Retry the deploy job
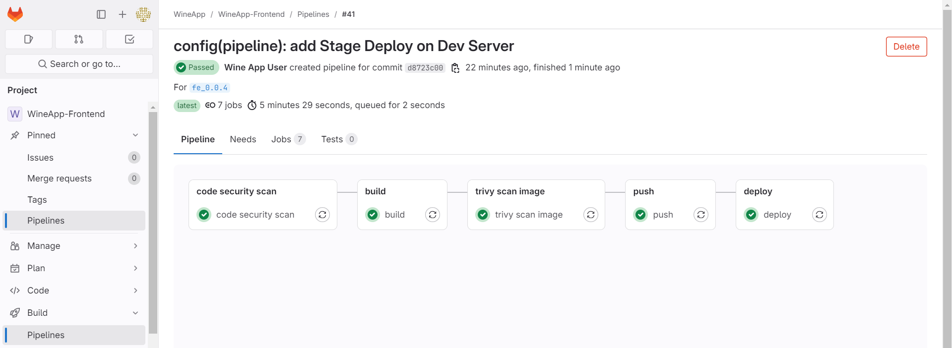This screenshot has width=952, height=348. click(x=819, y=215)
